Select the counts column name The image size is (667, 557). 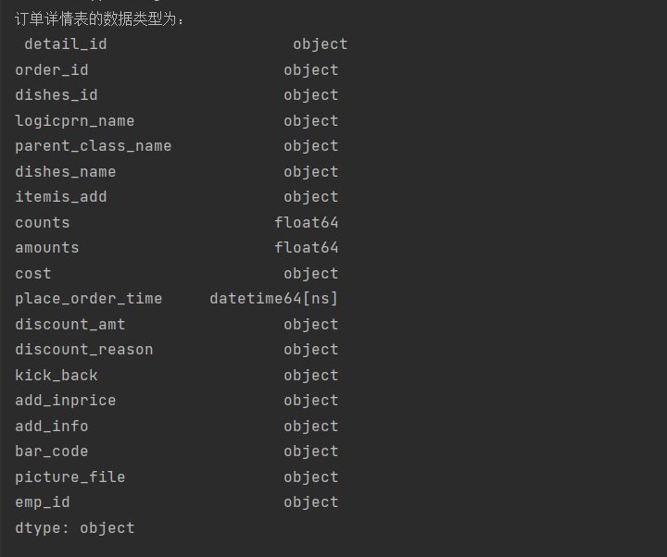(x=43, y=223)
